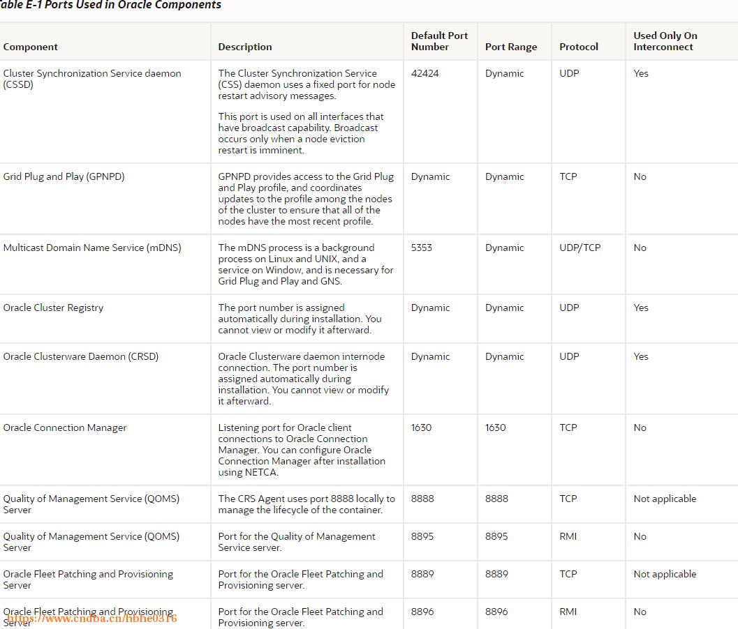Click the 'Default Port Number' column header
Image resolution: width=738 pixels, height=629 pixels.
click(x=439, y=41)
